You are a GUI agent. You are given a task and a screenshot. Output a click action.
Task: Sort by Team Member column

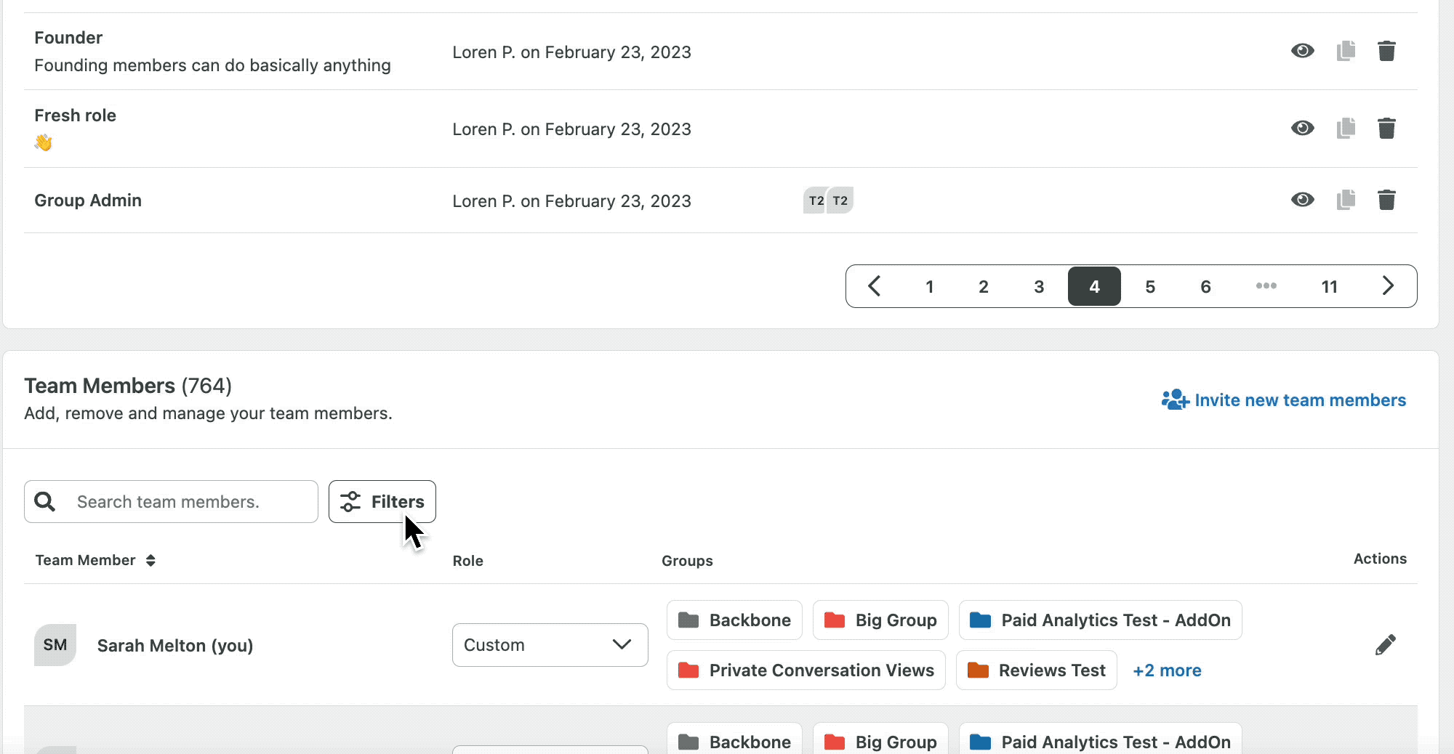[x=95, y=560]
